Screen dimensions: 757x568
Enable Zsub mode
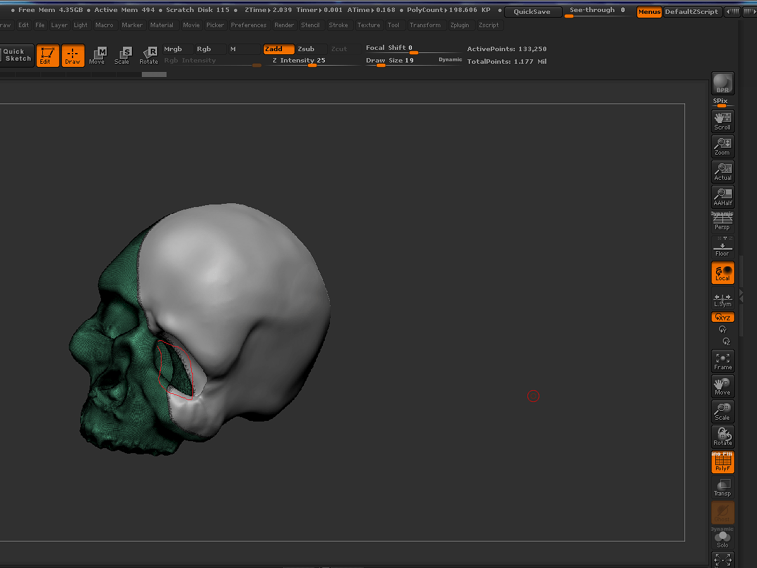[311, 49]
